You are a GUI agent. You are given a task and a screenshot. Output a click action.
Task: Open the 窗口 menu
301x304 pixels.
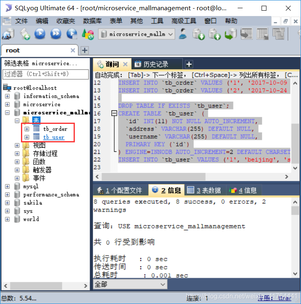click(210, 21)
